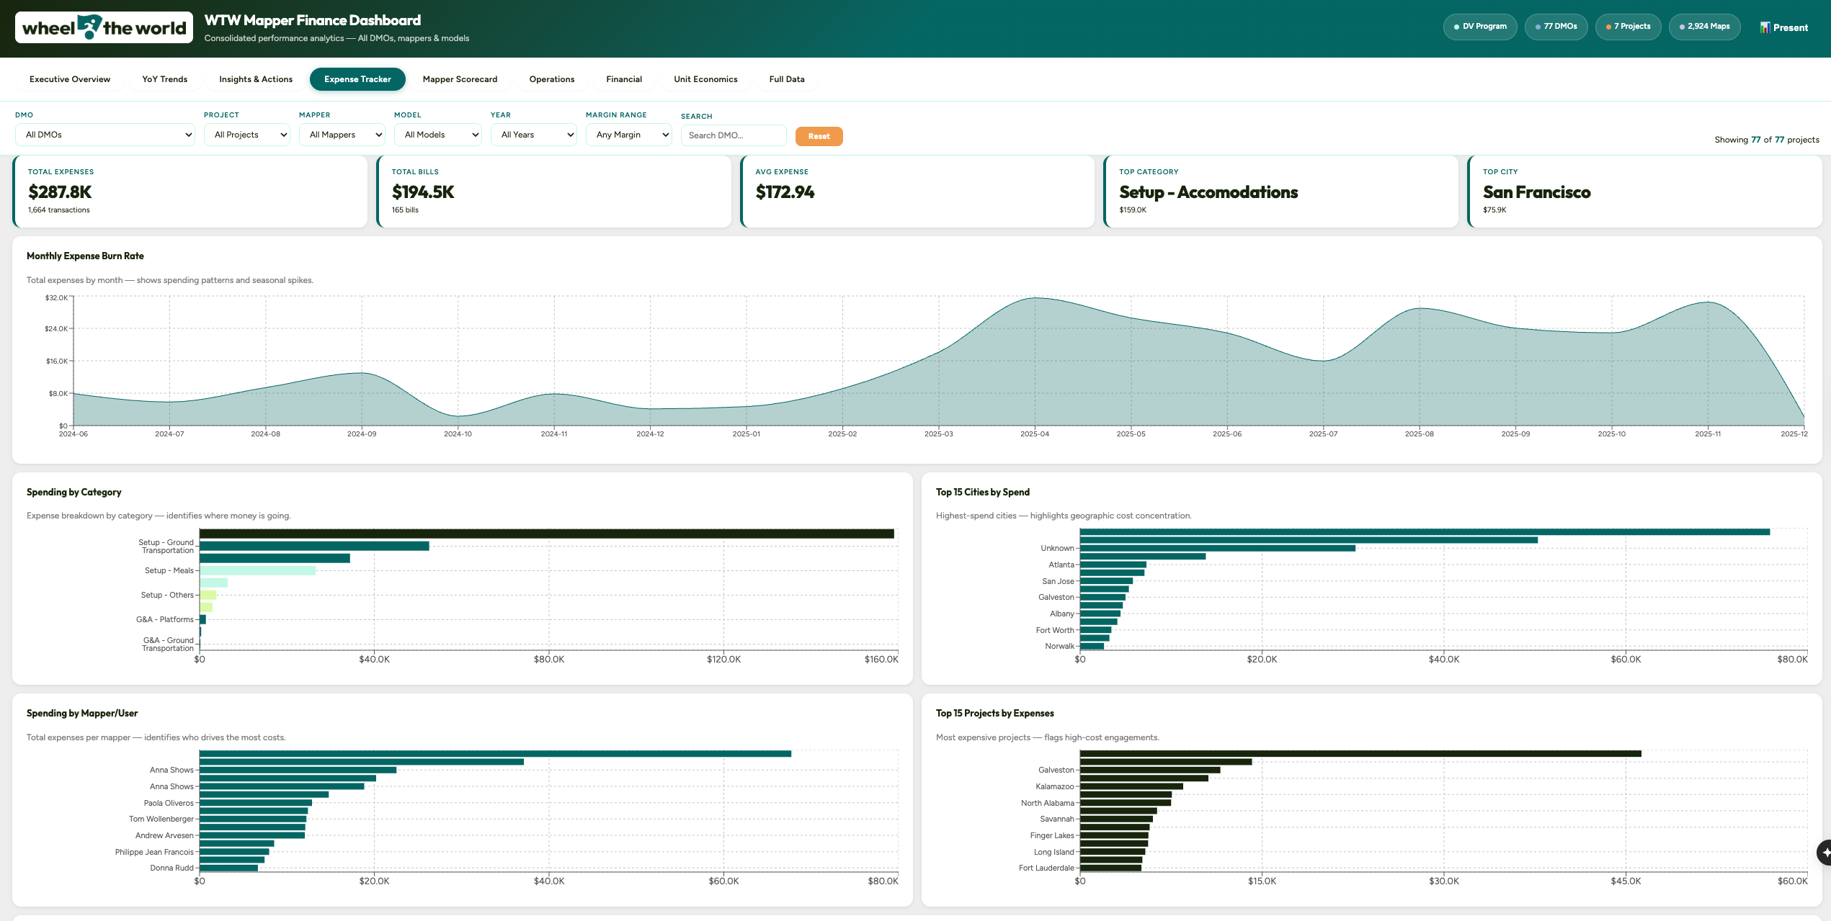Screen dimensions: 1831x921
Task: Select the Financial tab
Action: click(623, 79)
